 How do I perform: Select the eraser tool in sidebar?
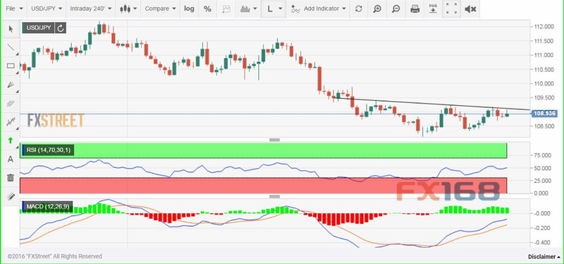pos(11,196)
